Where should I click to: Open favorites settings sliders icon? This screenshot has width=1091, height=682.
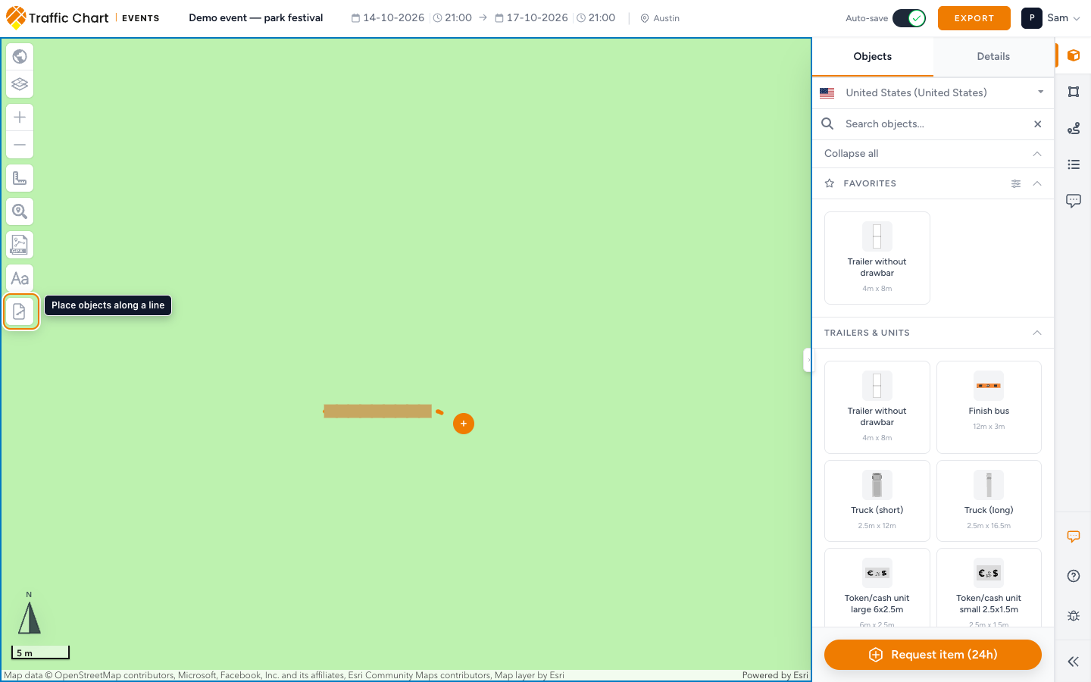click(x=1016, y=183)
